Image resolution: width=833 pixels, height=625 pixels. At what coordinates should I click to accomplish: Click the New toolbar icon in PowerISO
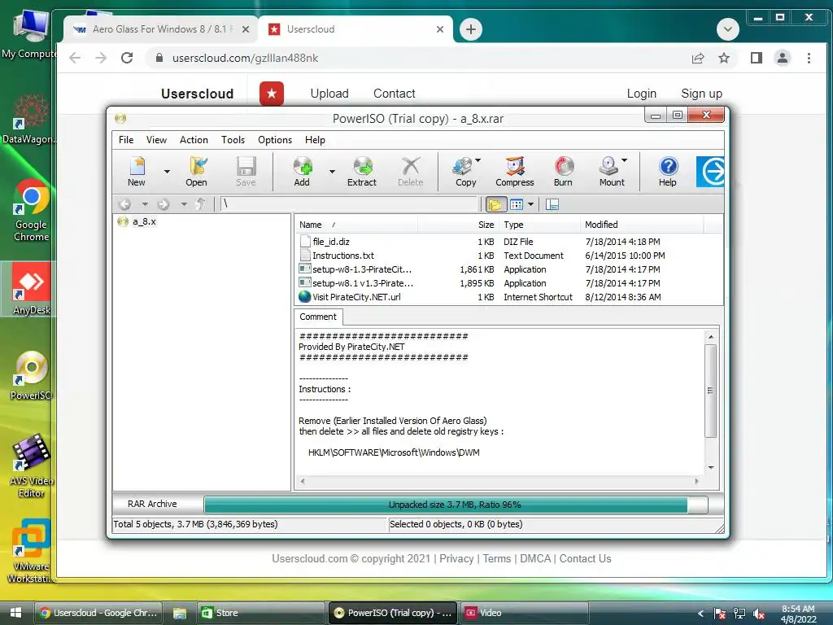137,172
